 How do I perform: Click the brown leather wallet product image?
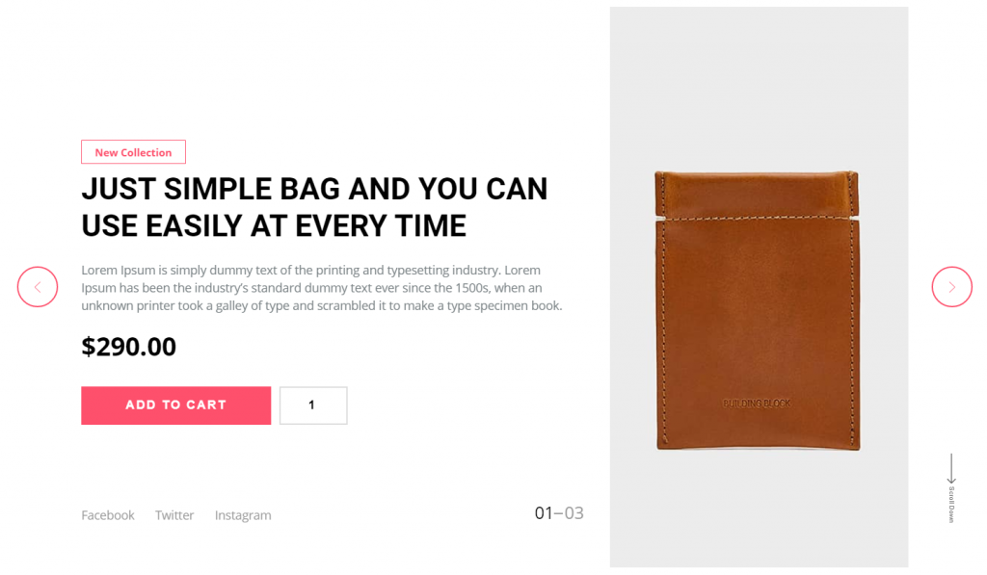coord(758,310)
